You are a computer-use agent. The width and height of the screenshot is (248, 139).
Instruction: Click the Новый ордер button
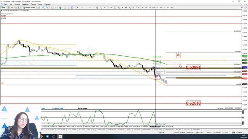click(x=29, y=7)
